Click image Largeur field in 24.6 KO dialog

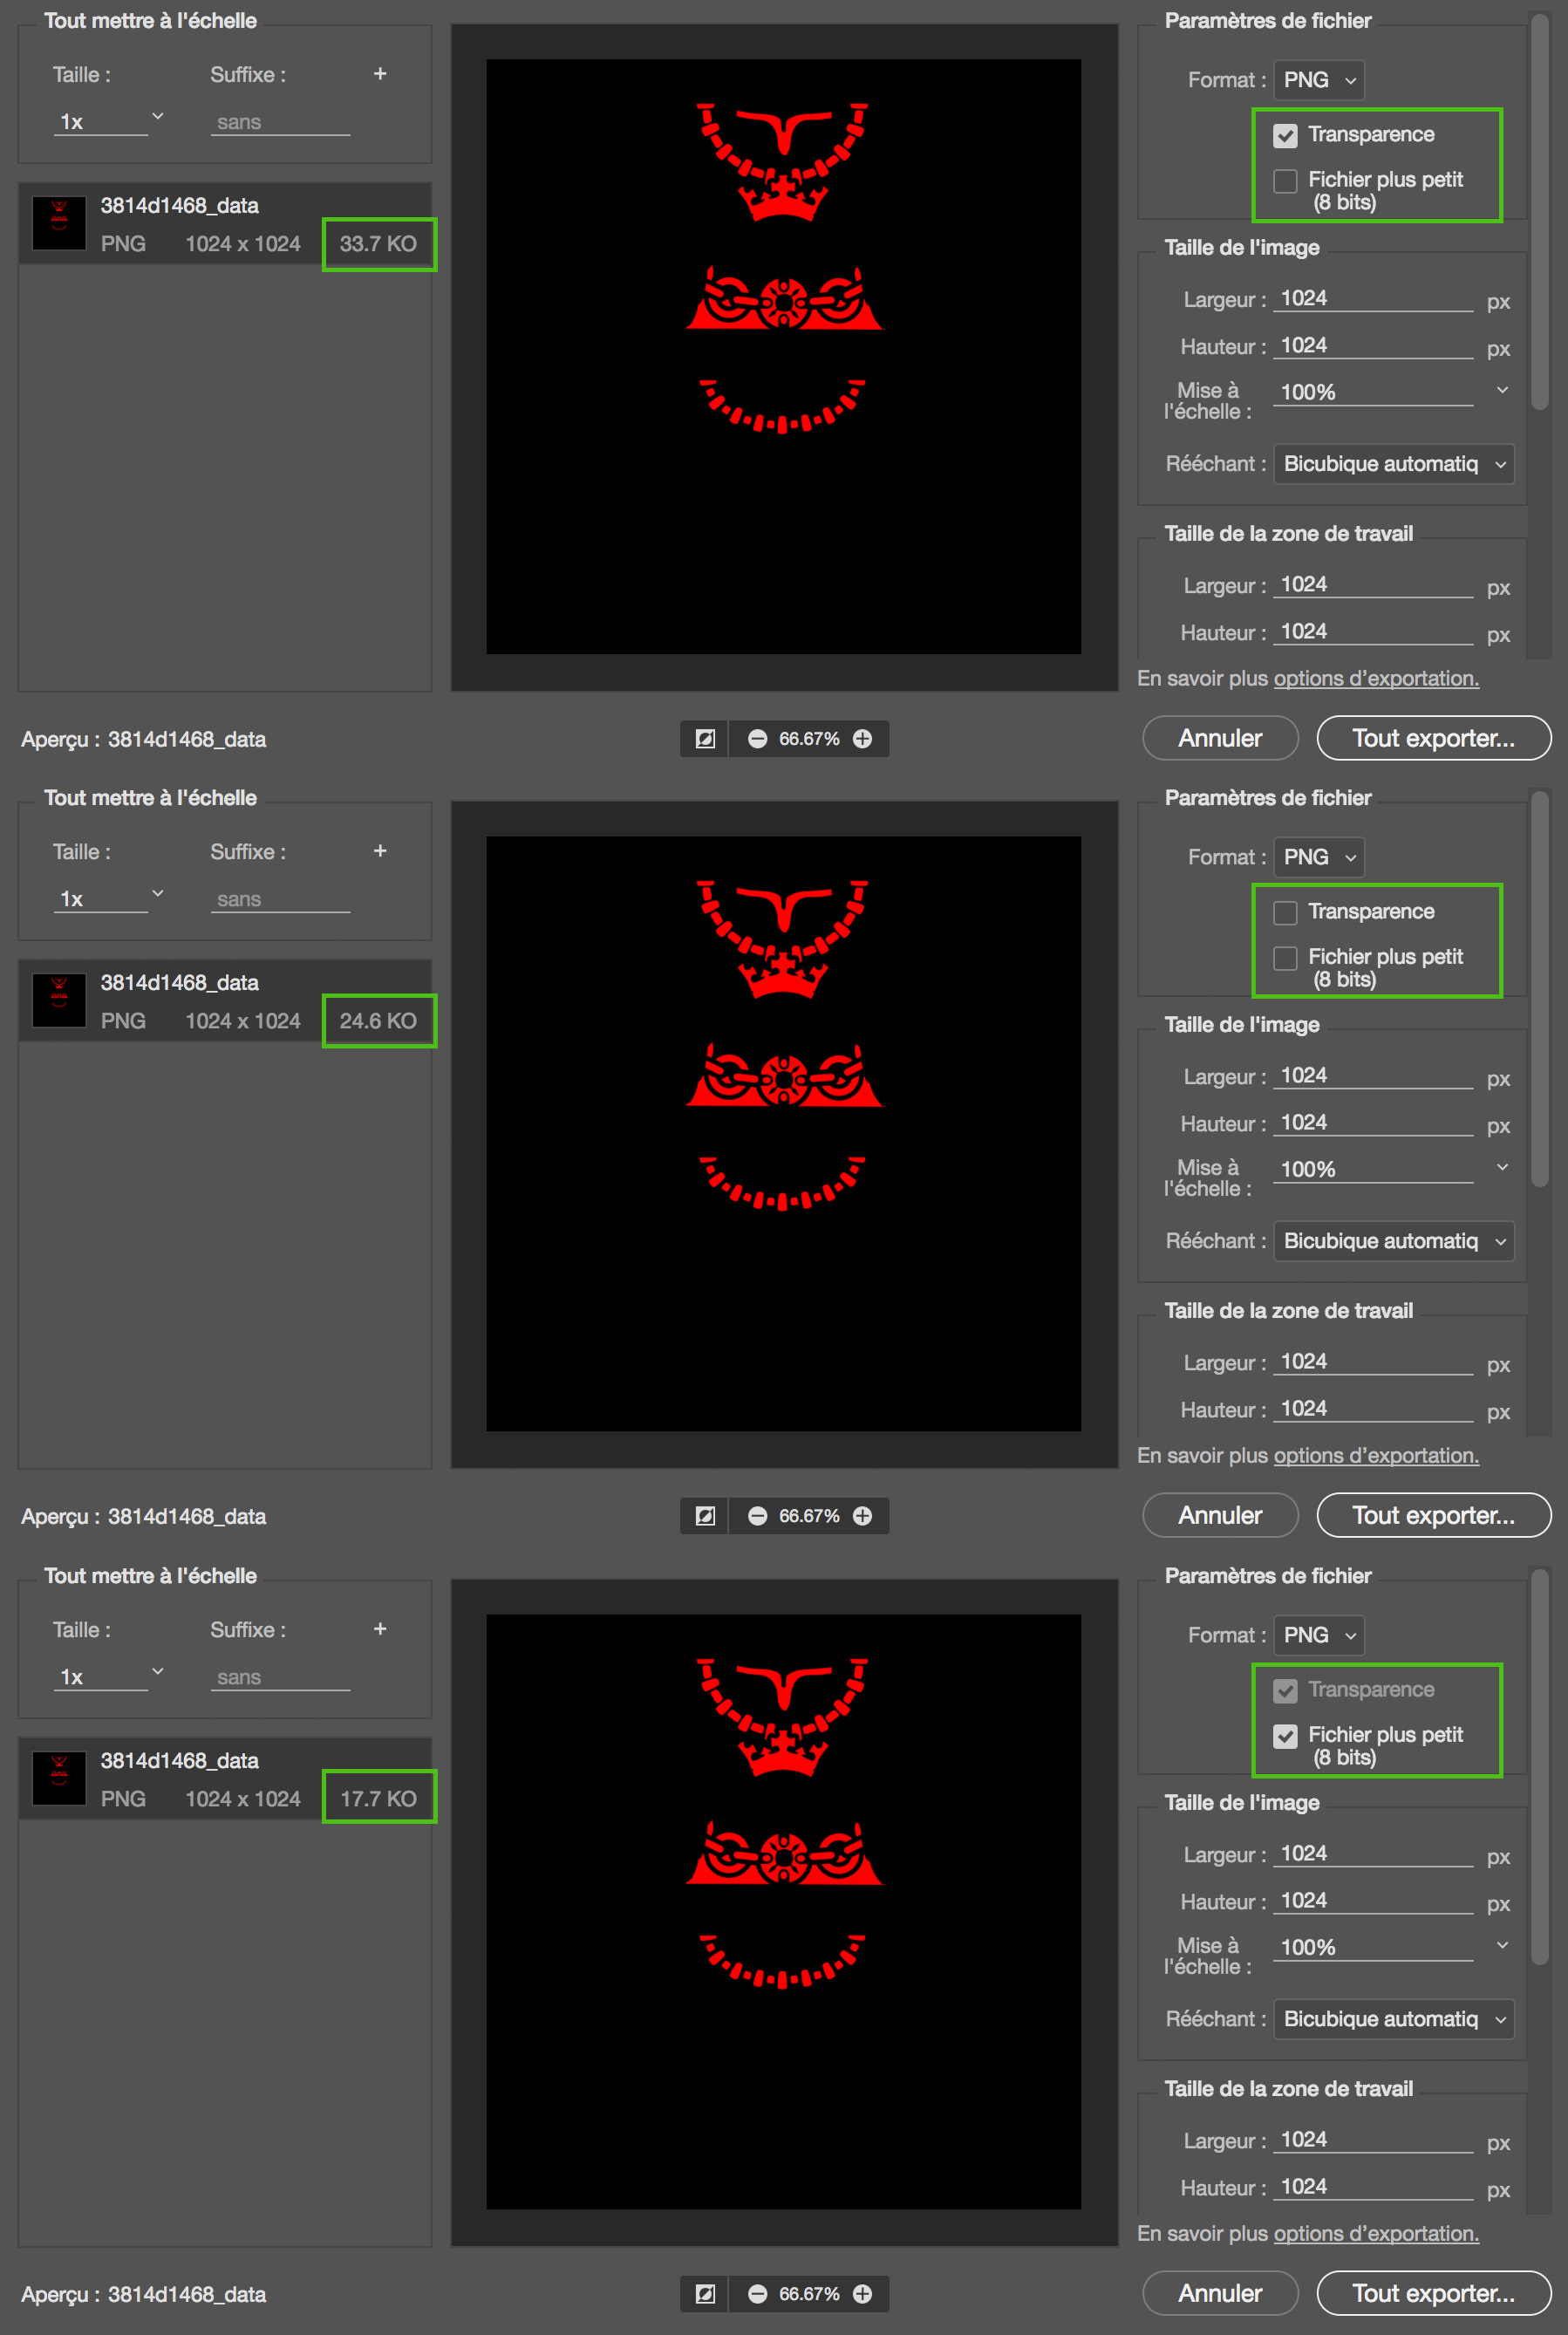(1373, 1075)
